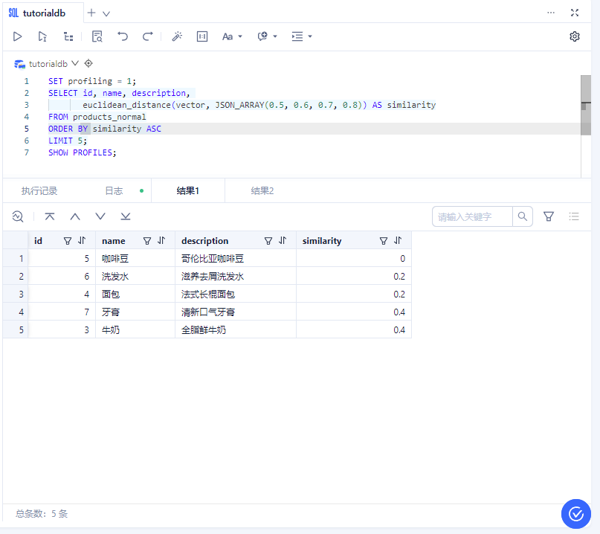Screen dimensions: 600x534
Task: Open the execution plan tree icon
Action: [68, 36]
